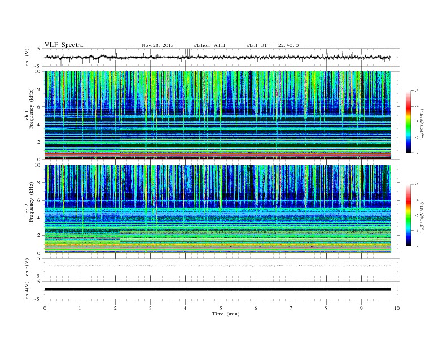
Task: Click the 'VLF Spectra' plot title
Action: point(64,45)
